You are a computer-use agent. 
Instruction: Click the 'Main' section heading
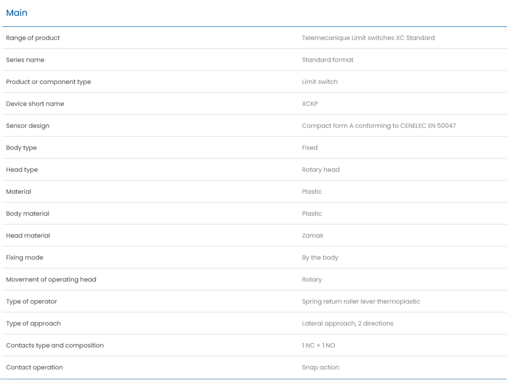(x=16, y=13)
